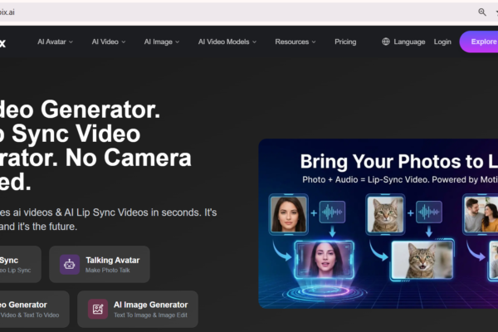
Task: Click the No Camera headline text
Action: (129, 158)
